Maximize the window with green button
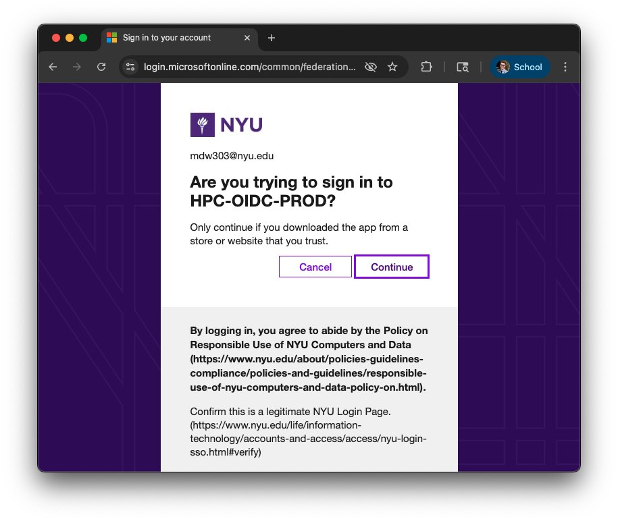The width and height of the screenshot is (618, 521). 83,38
